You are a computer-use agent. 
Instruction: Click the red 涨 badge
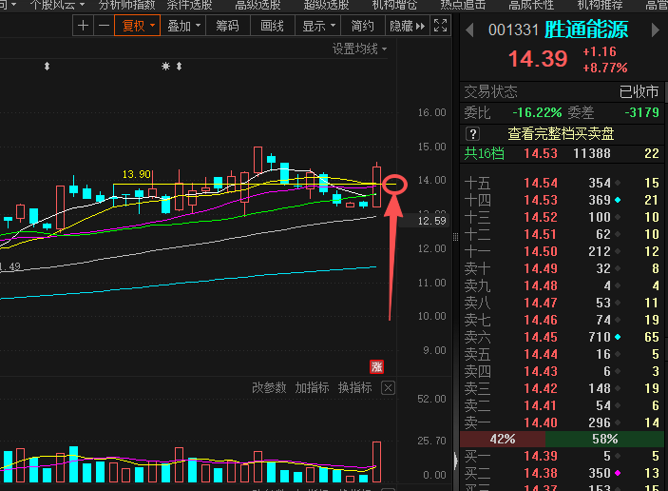(x=376, y=367)
